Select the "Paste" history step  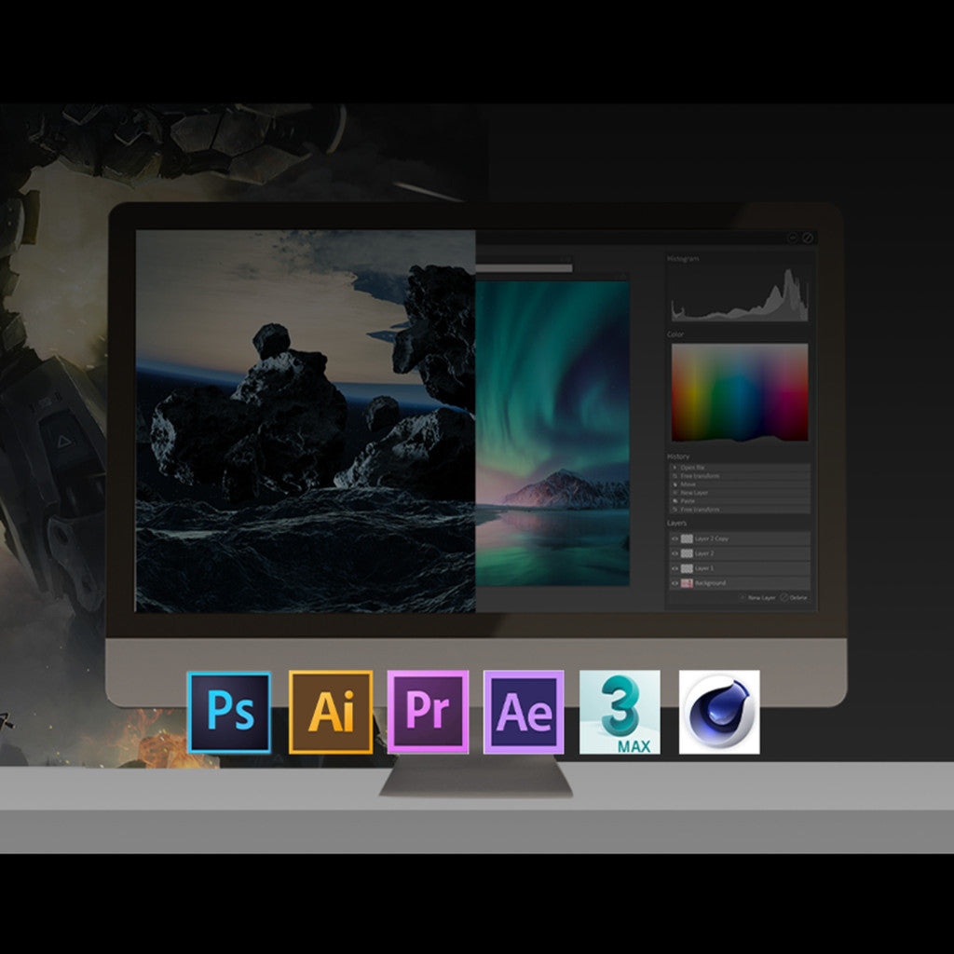pyautogui.click(x=739, y=501)
